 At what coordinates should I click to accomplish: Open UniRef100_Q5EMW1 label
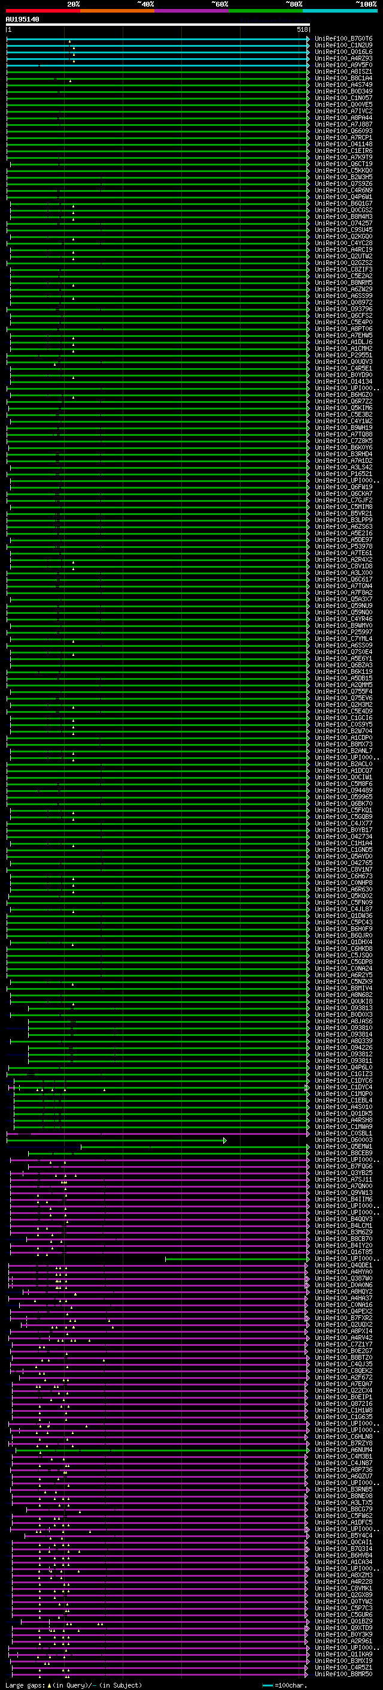click(x=344, y=1146)
